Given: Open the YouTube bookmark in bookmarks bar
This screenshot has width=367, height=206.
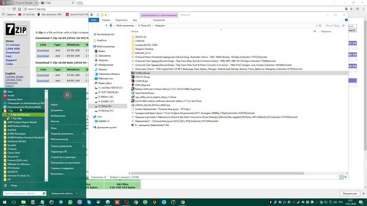Looking at the screenshot, I should click(27, 14).
